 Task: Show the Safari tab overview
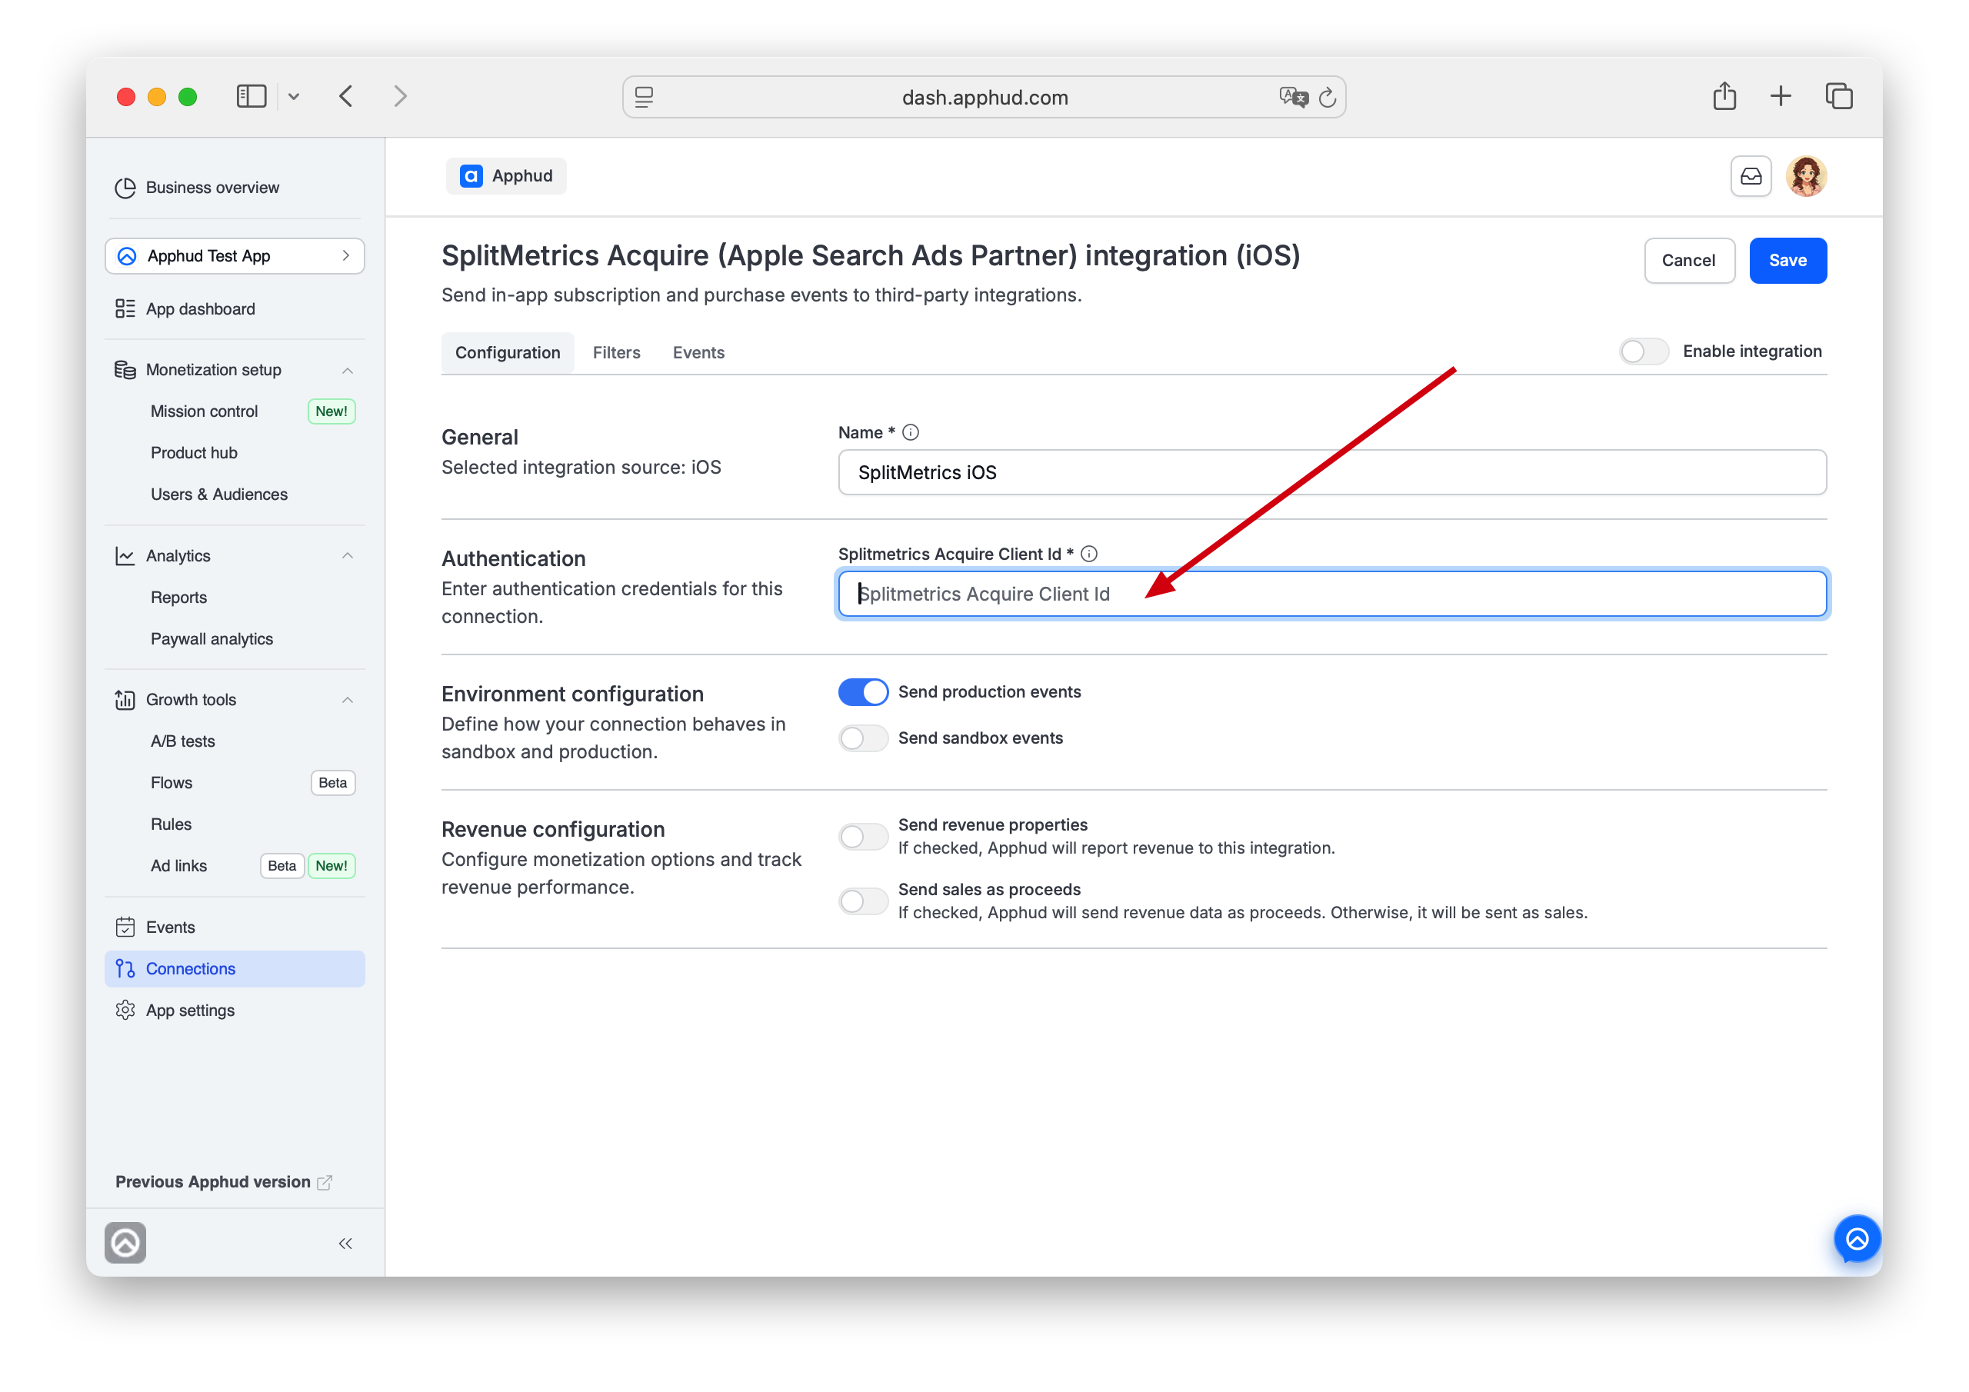coord(1839,96)
